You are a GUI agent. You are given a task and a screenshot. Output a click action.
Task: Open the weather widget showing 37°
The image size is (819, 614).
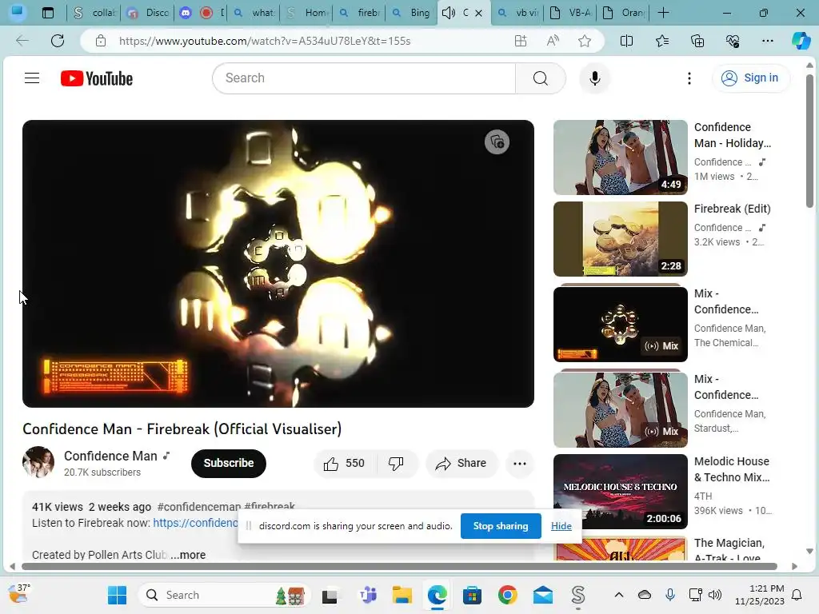tap(19, 594)
